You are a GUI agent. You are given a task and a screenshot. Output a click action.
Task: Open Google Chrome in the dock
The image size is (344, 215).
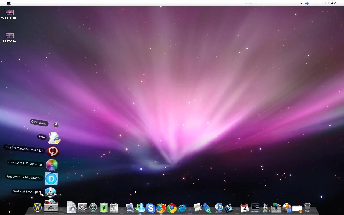(172, 208)
